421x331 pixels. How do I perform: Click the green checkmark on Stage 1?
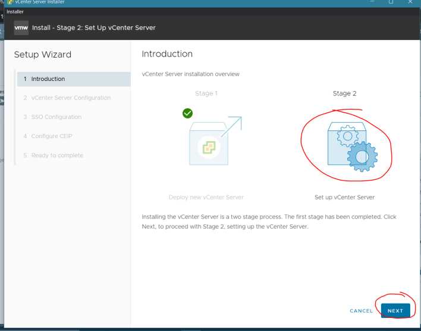[x=187, y=113]
